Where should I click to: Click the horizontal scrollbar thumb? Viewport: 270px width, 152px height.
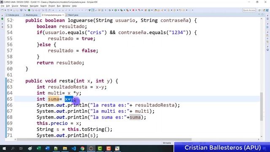tap(104, 139)
